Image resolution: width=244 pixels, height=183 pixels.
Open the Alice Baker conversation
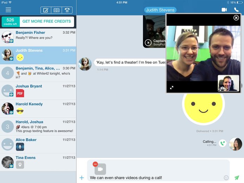(x=38, y=144)
